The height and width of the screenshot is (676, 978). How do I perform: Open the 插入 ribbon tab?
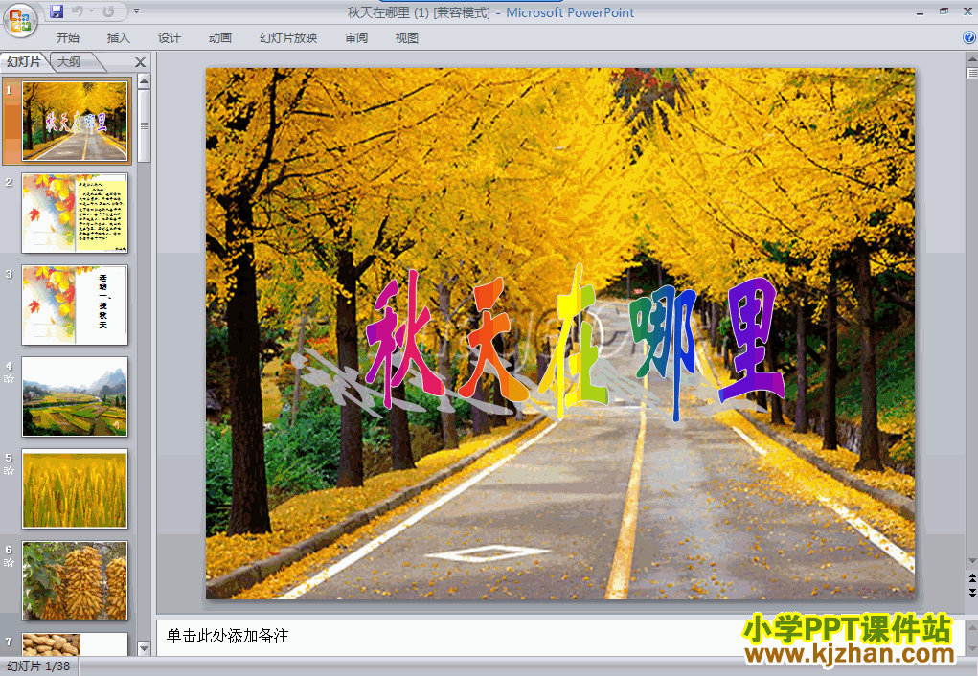[x=119, y=38]
